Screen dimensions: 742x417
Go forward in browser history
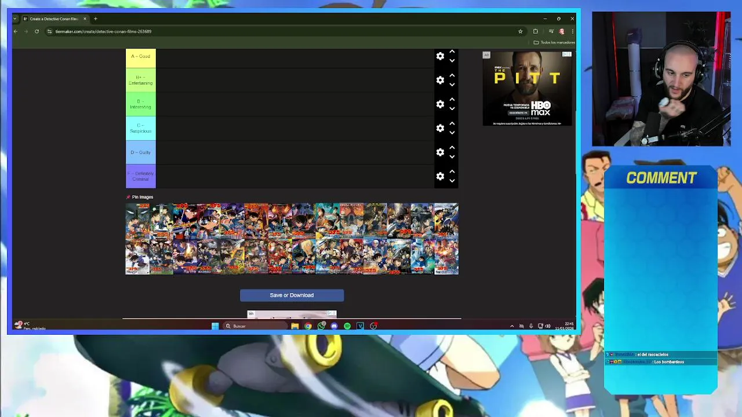click(26, 31)
